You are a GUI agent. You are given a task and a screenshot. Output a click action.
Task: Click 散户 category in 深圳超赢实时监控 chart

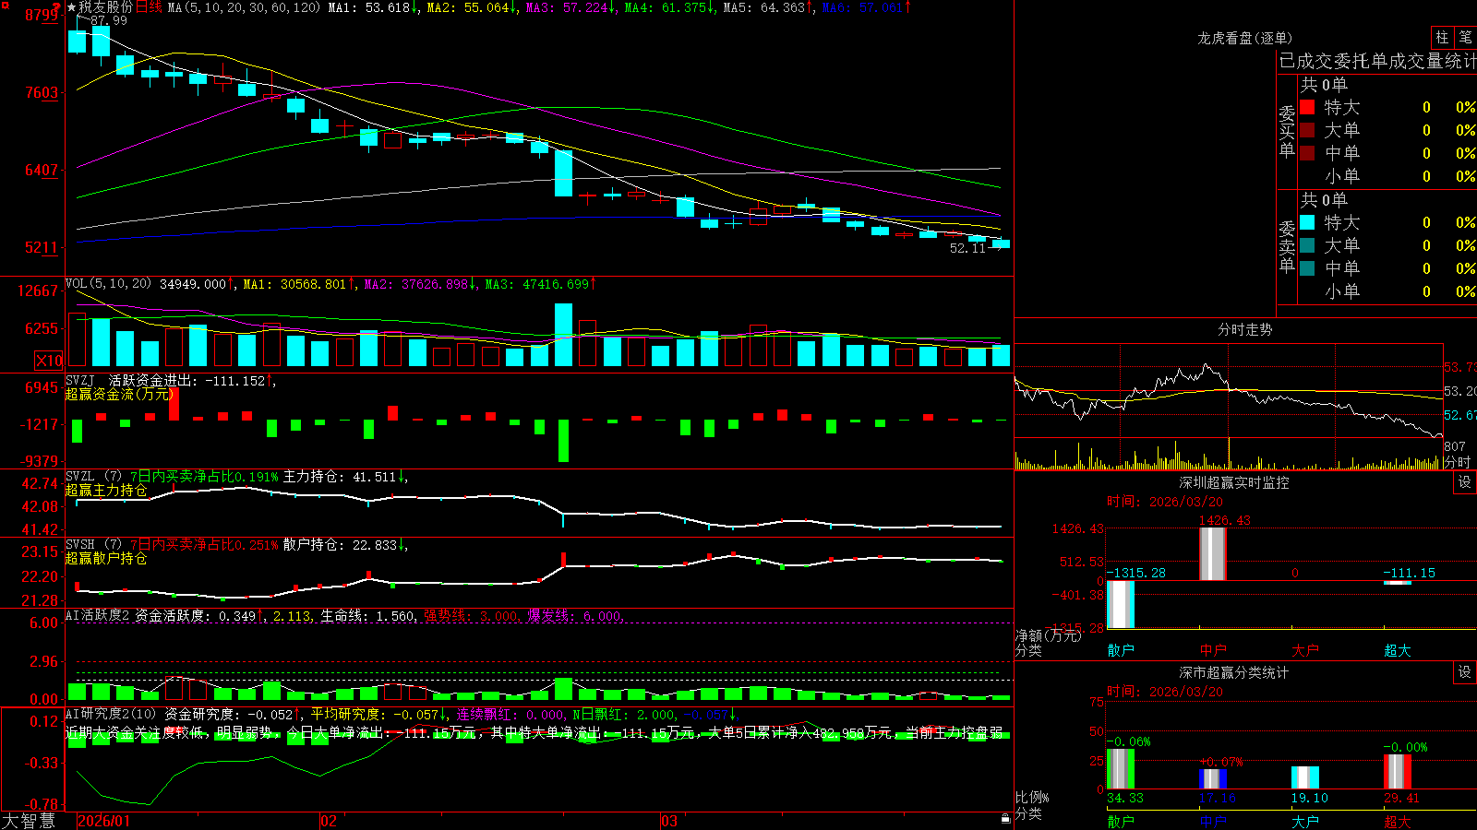tap(1121, 650)
